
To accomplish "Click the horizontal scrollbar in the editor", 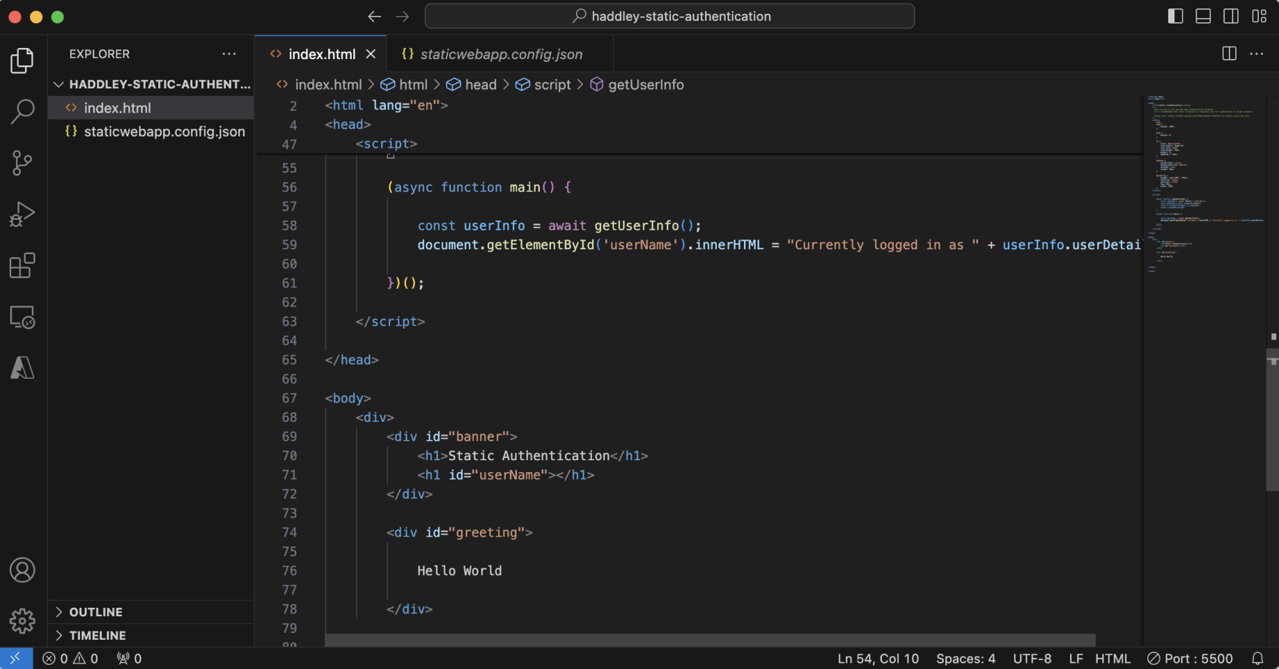I will [x=710, y=640].
